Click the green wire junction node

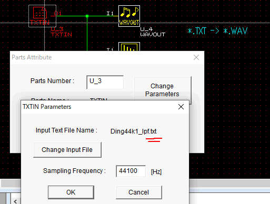(x=87, y=16)
